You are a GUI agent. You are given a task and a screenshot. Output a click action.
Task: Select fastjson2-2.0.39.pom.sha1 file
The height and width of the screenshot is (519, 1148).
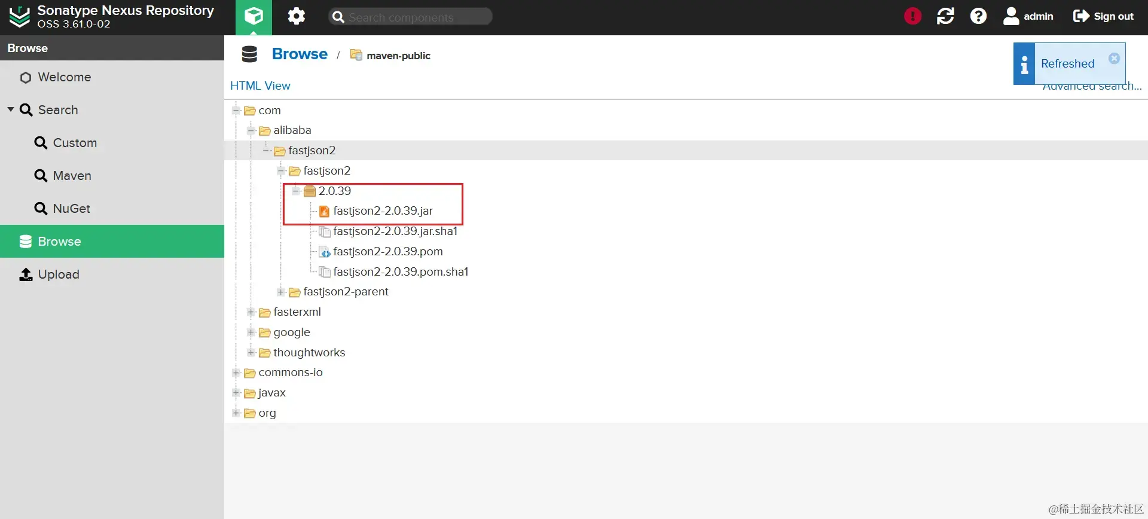pyautogui.click(x=401, y=272)
